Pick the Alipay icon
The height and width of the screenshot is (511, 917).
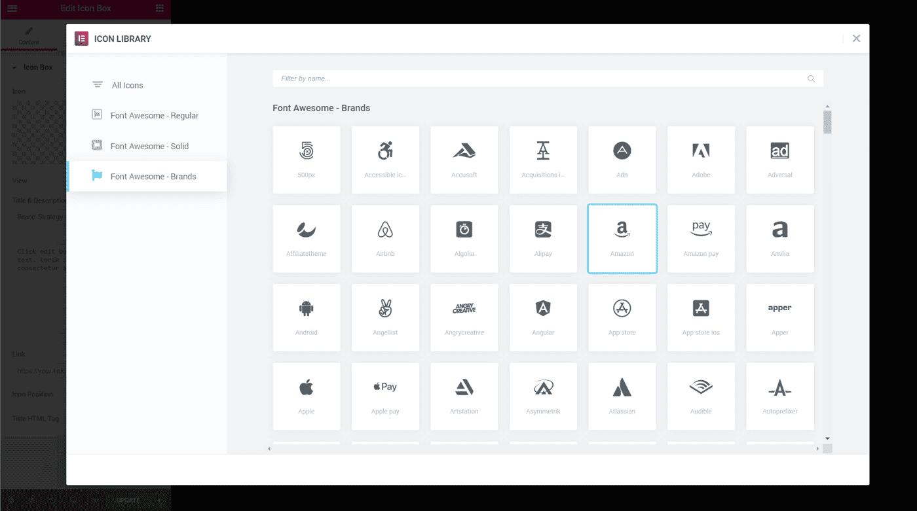pyautogui.click(x=543, y=239)
